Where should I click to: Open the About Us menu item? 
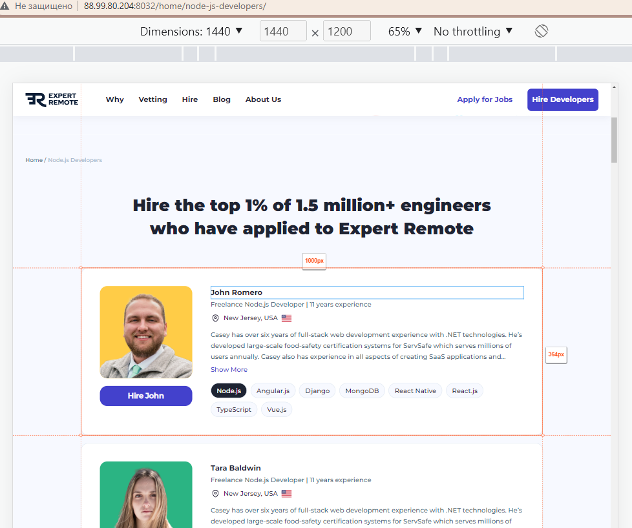click(x=263, y=99)
